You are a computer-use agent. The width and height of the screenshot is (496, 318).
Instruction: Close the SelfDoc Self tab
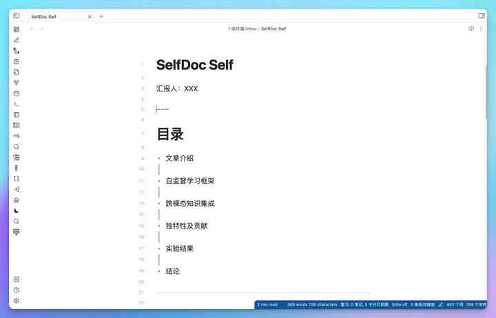pos(90,17)
